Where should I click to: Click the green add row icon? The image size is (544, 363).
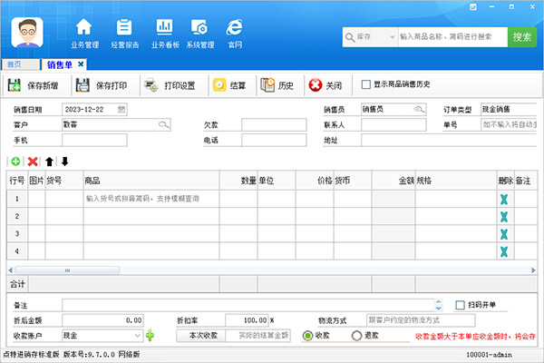15,161
